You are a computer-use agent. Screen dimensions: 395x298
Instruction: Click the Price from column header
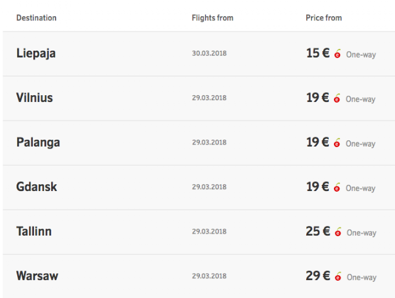point(323,18)
